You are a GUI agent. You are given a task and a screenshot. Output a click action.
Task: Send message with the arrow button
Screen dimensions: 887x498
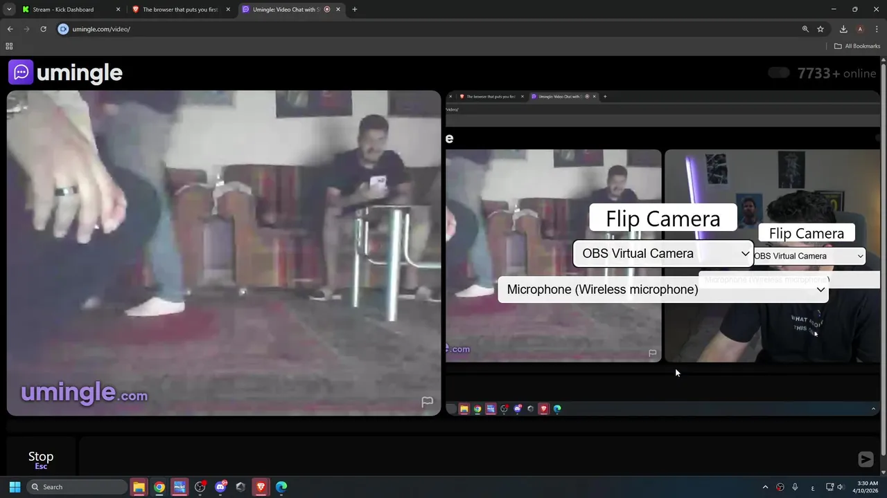(x=866, y=459)
